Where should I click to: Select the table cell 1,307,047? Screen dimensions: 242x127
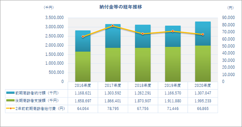click(203, 93)
